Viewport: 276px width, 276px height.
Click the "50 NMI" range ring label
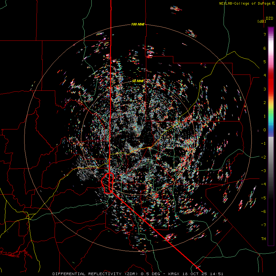138,81
